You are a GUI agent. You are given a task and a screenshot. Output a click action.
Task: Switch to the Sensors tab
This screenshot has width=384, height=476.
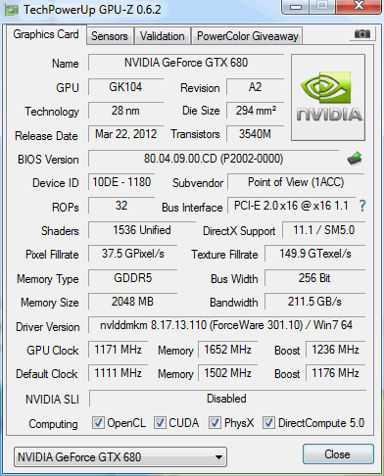[110, 36]
